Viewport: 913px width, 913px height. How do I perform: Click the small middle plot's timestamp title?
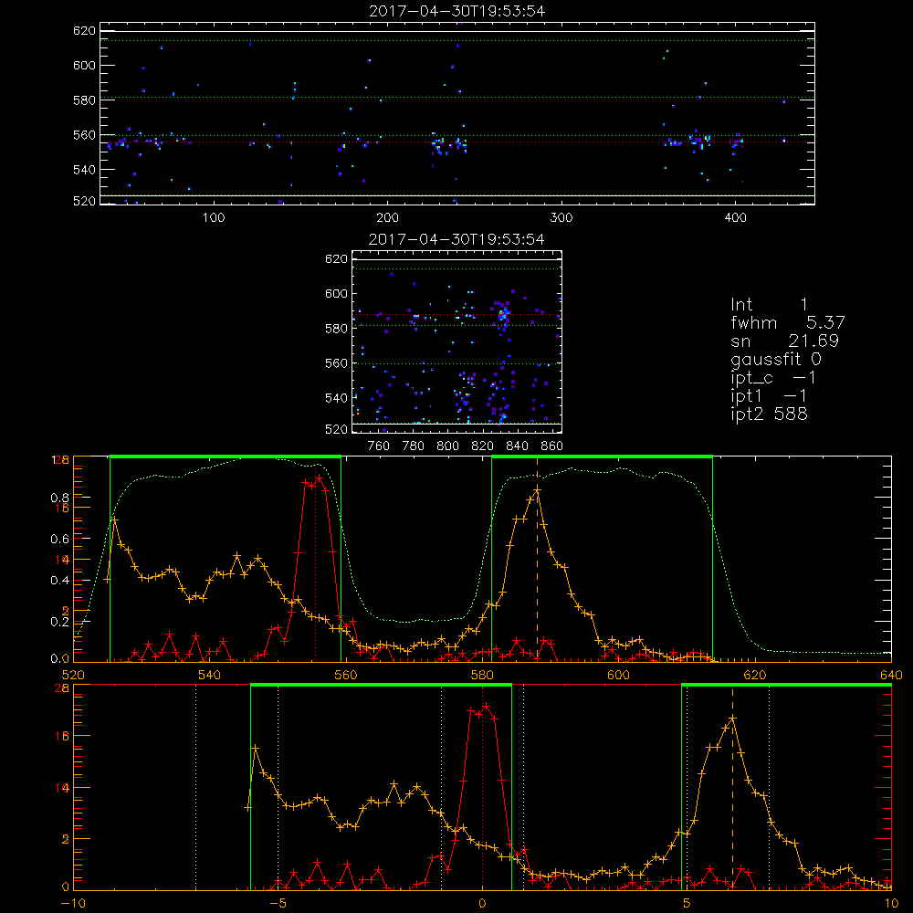click(x=457, y=239)
